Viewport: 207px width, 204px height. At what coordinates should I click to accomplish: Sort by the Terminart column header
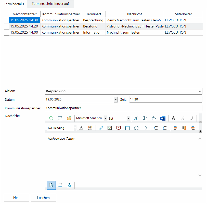point(94,14)
